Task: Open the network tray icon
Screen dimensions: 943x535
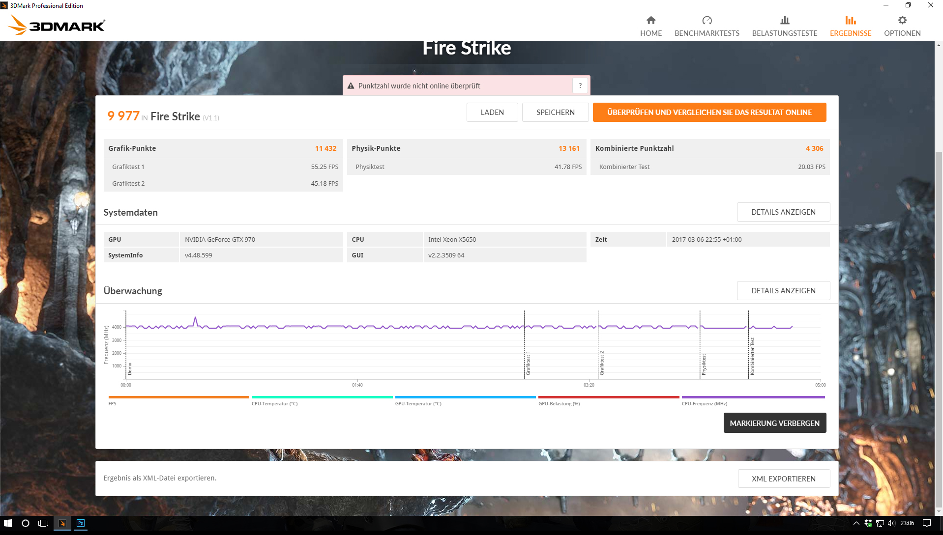Action: click(x=880, y=523)
